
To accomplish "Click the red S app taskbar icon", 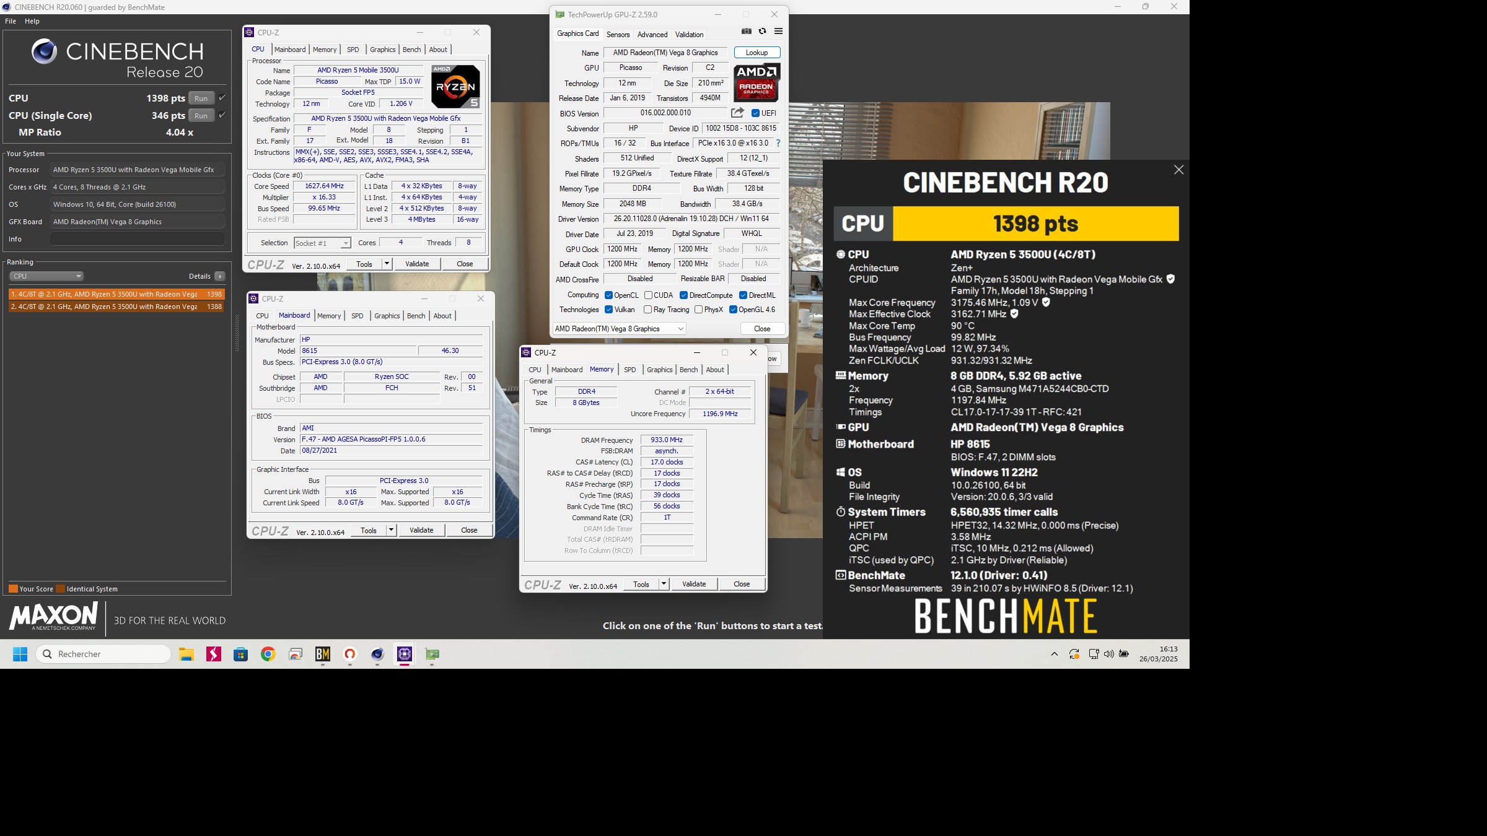I will coord(214,654).
